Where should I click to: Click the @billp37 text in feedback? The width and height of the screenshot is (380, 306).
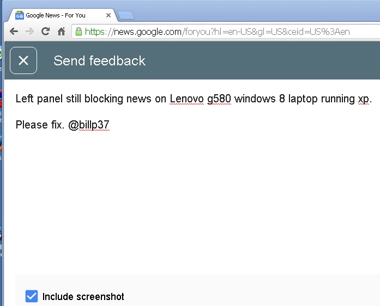tap(89, 125)
